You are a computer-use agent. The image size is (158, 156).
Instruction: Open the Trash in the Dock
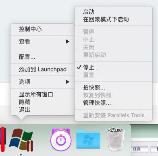coord(116,139)
